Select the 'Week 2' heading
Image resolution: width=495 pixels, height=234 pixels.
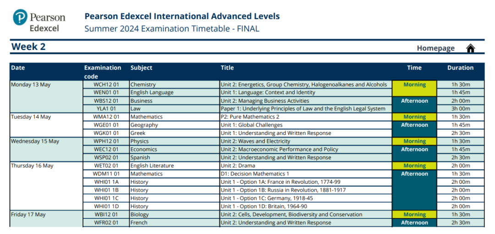28,47
